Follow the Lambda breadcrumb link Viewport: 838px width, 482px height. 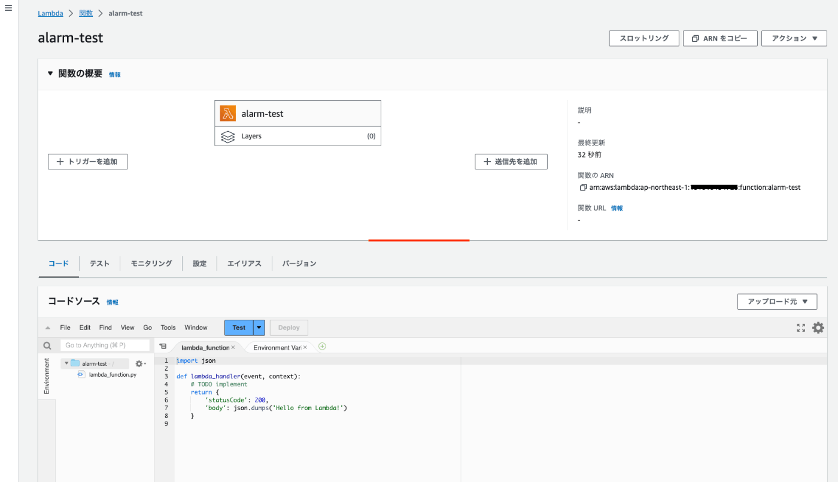[51, 13]
